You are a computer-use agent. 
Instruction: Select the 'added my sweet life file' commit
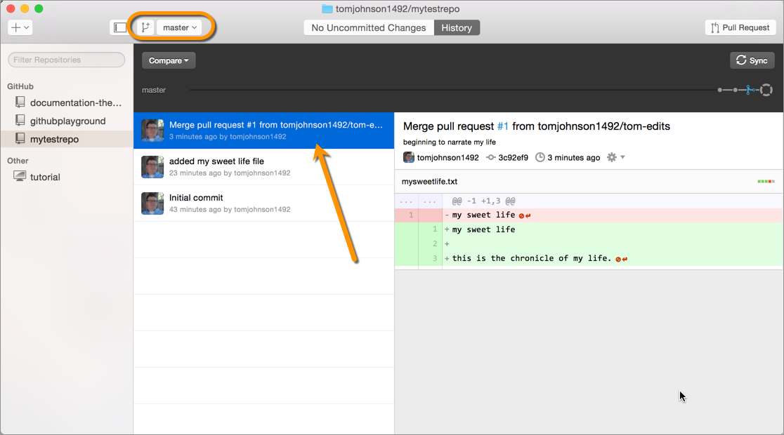[x=263, y=166]
